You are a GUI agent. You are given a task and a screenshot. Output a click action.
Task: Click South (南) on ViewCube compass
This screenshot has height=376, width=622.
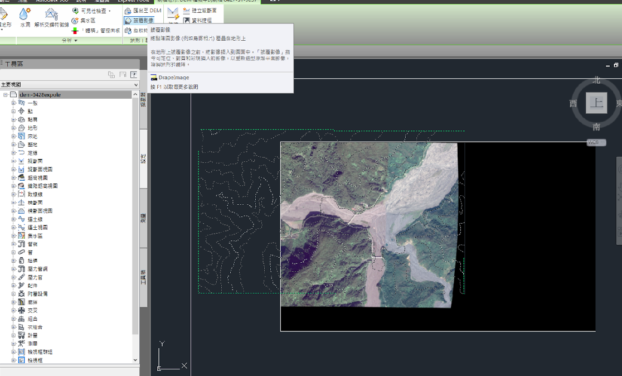596,127
